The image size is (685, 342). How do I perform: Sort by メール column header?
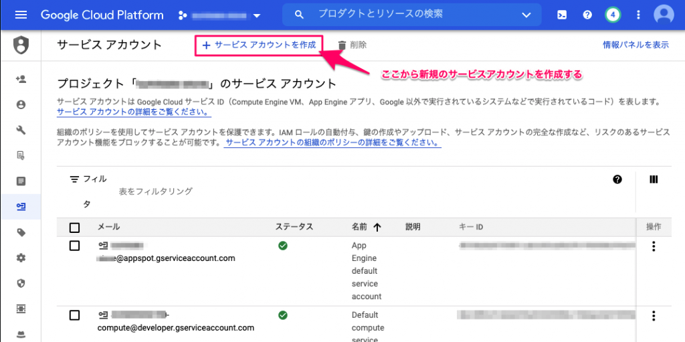(x=108, y=227)
